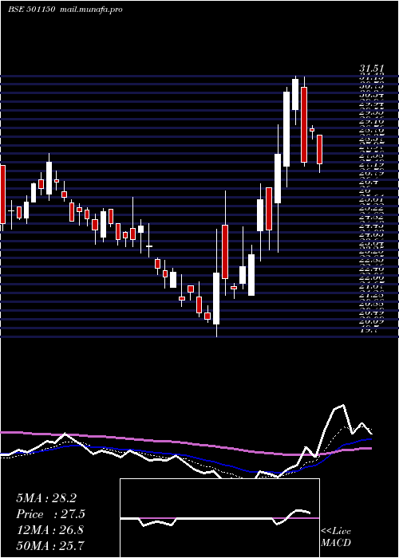Click the 12MA : 26.8 value

pos(49,530)
